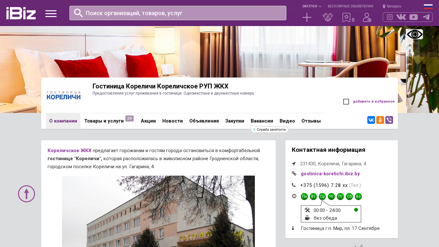Click the Гостиница Кореличи company logo
439x247 pixels.
(x=64, y=95)
